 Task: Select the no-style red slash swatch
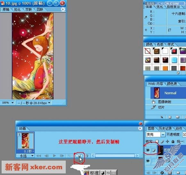coord(148,51)
